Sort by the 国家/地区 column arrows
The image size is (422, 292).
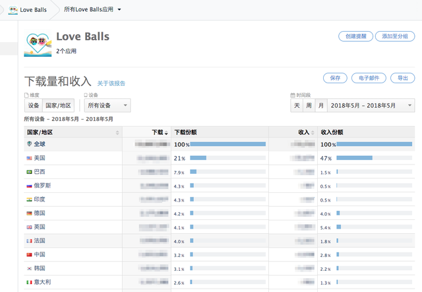click(117, 132)
